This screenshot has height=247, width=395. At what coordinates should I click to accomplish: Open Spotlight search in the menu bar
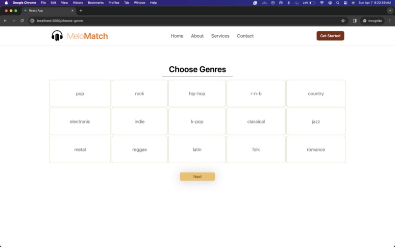(338, 3)
